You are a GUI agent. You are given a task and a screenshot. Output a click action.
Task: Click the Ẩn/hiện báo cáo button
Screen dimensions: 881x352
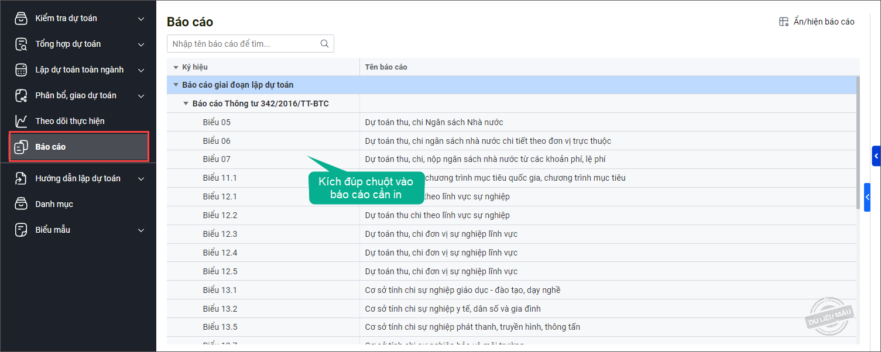[817, 22]
